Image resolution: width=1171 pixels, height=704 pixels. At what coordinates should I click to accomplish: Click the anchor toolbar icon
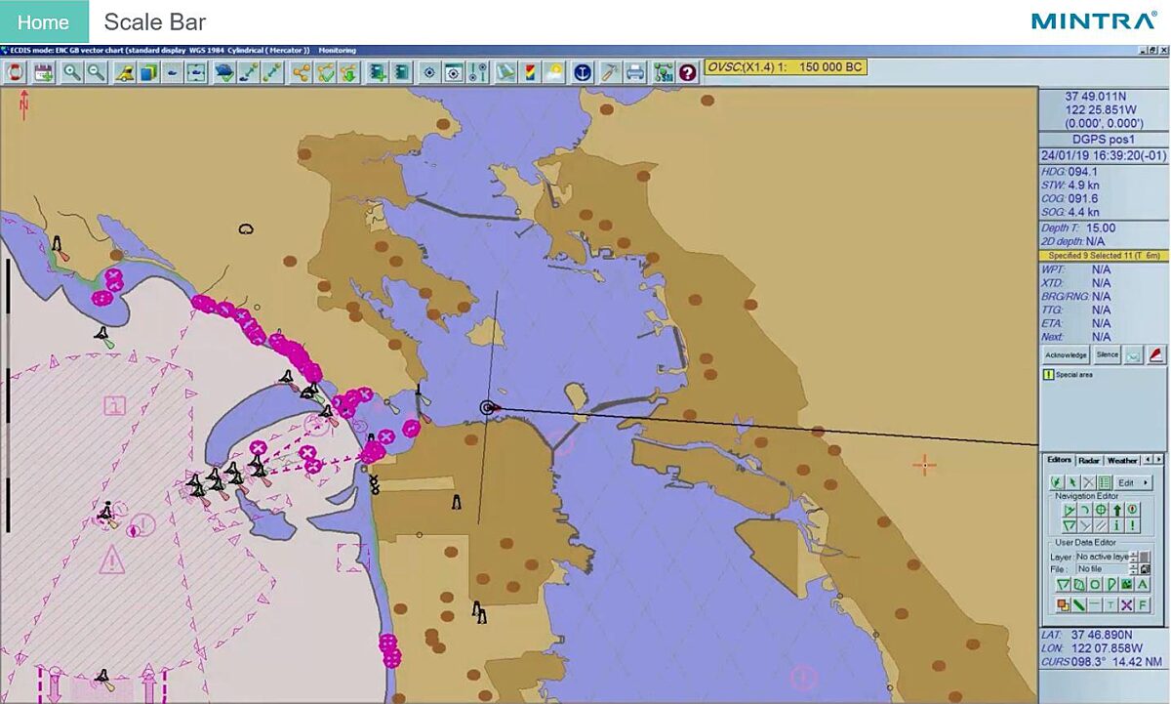click(583, 72)
